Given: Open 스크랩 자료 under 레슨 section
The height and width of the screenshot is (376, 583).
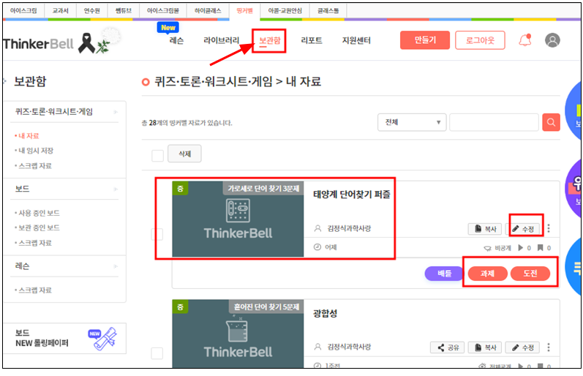Looking at the screenshot, I should click(35, 290).
